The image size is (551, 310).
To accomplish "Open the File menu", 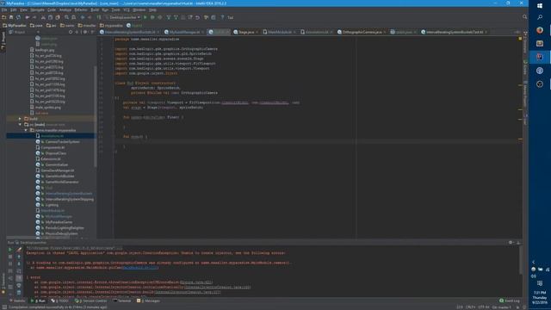I will coord(3,9).
